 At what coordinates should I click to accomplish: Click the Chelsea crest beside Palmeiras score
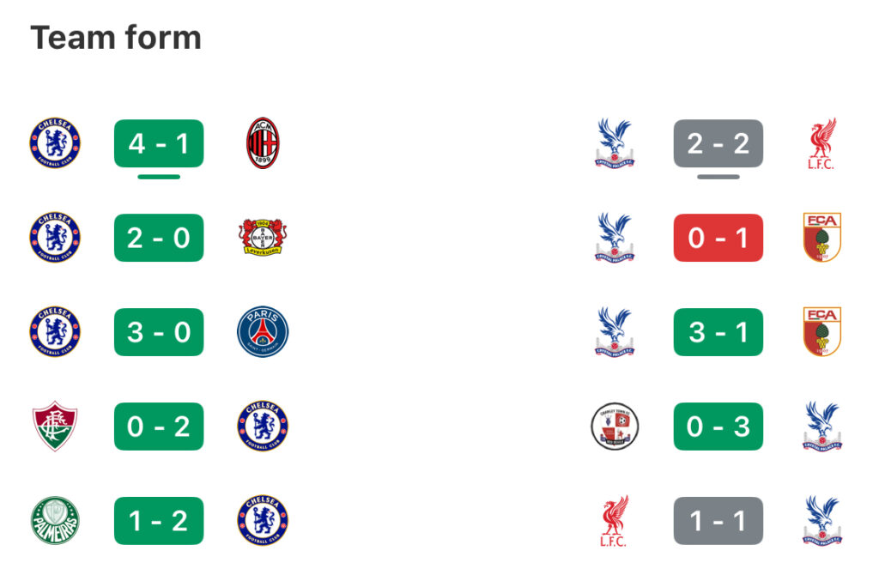[263, 520]
